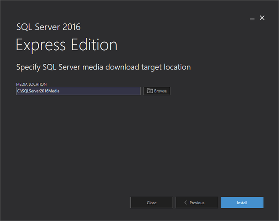The image size is (279, 221).
Task: Click the Close button at the bottom
Action: pos(151,203)
